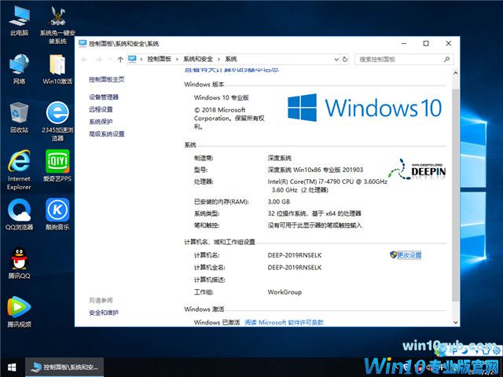
Task: Click the 更改设置 link
Action: click(x=409, y=255)
